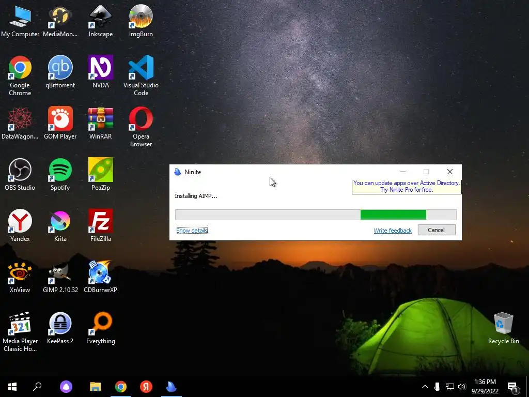The image size is (529, 397).
Task: Click the "Installing AIMP…" status text
Action: 196,196
